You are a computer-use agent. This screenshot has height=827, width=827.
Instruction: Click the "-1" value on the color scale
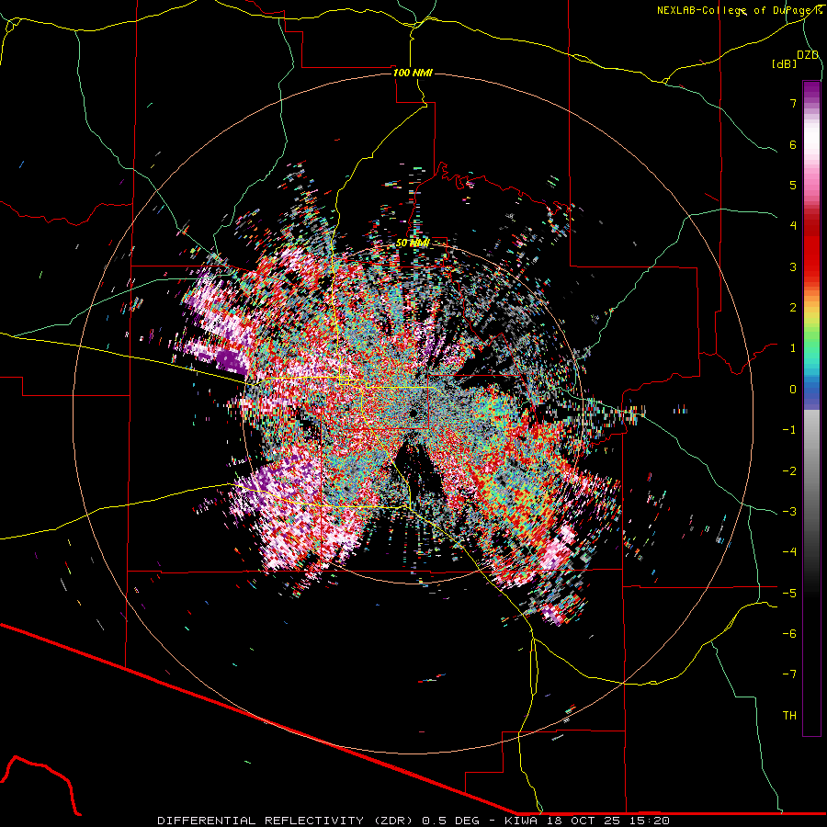pos(789,430)
